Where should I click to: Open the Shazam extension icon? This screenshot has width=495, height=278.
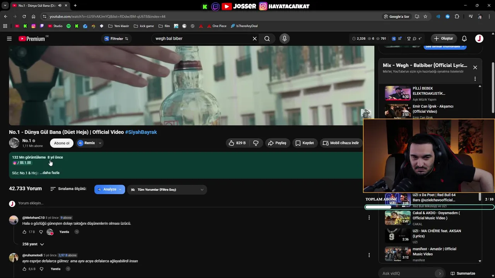[x=447, y=17]
